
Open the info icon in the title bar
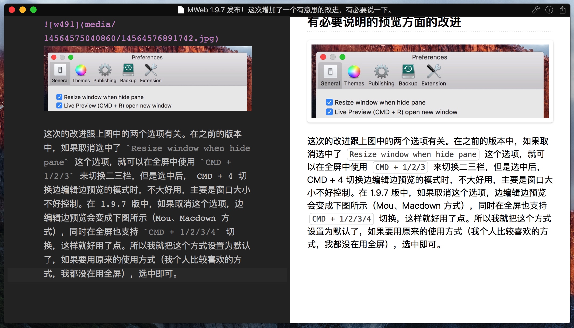point(549,10)
